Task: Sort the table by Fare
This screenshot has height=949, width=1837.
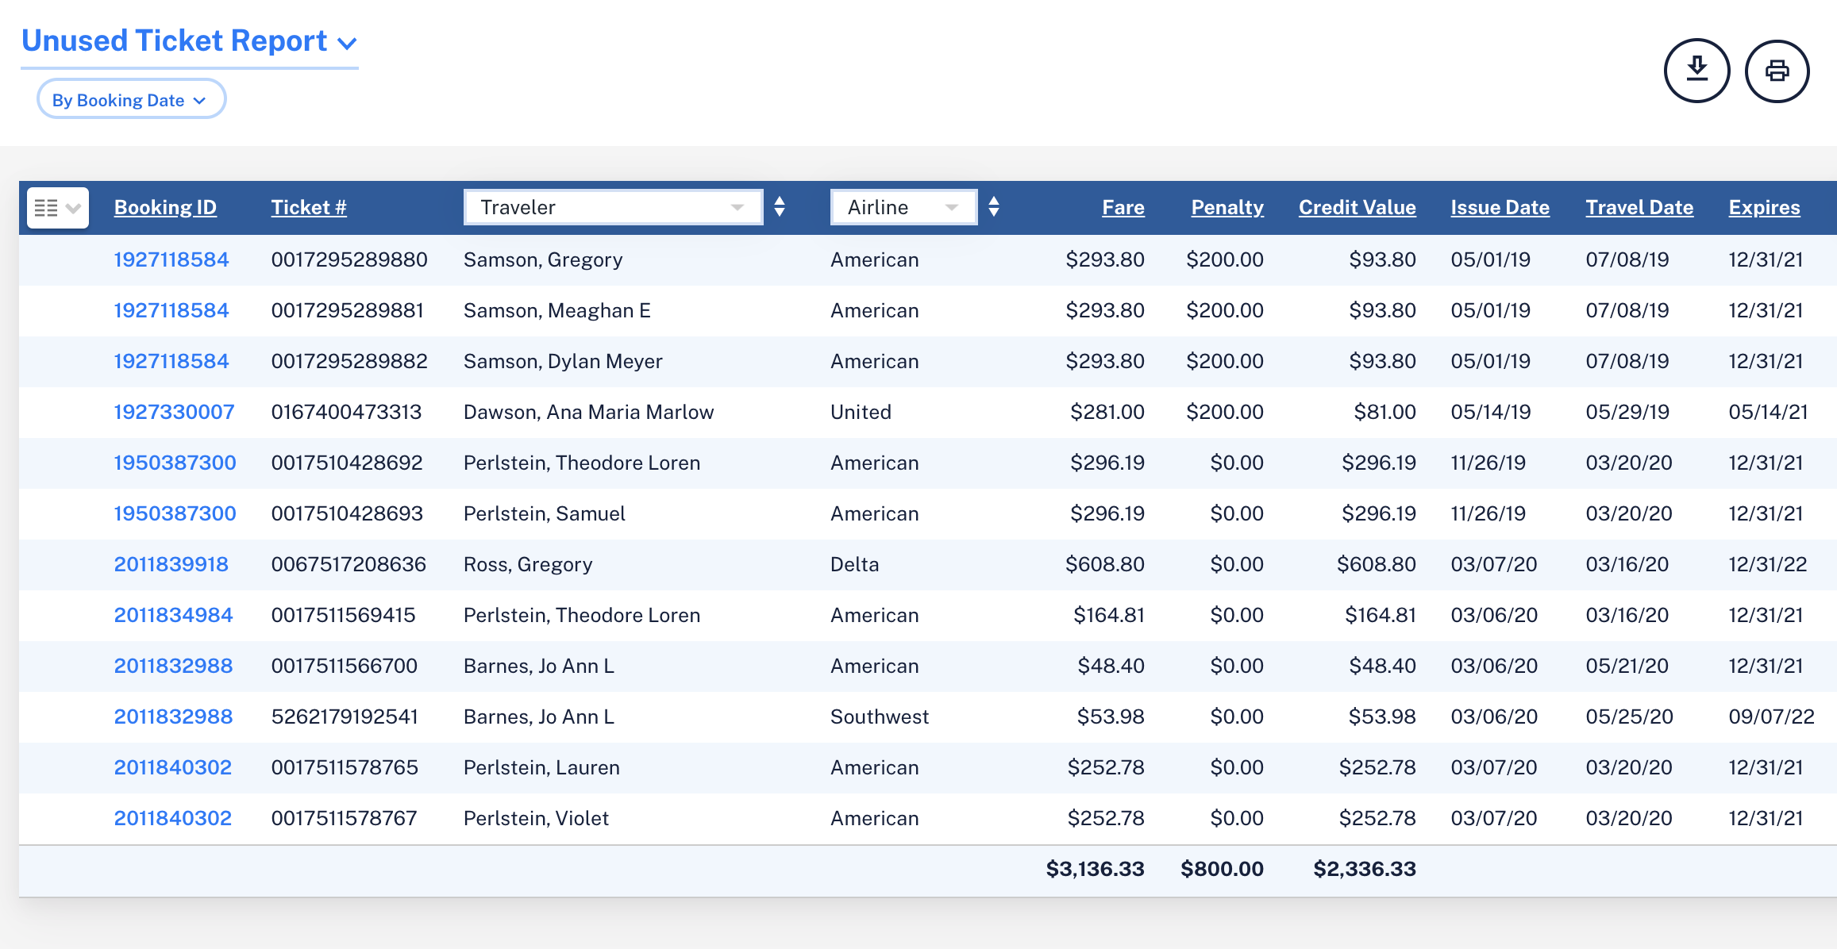Action: pos(1123,207)
